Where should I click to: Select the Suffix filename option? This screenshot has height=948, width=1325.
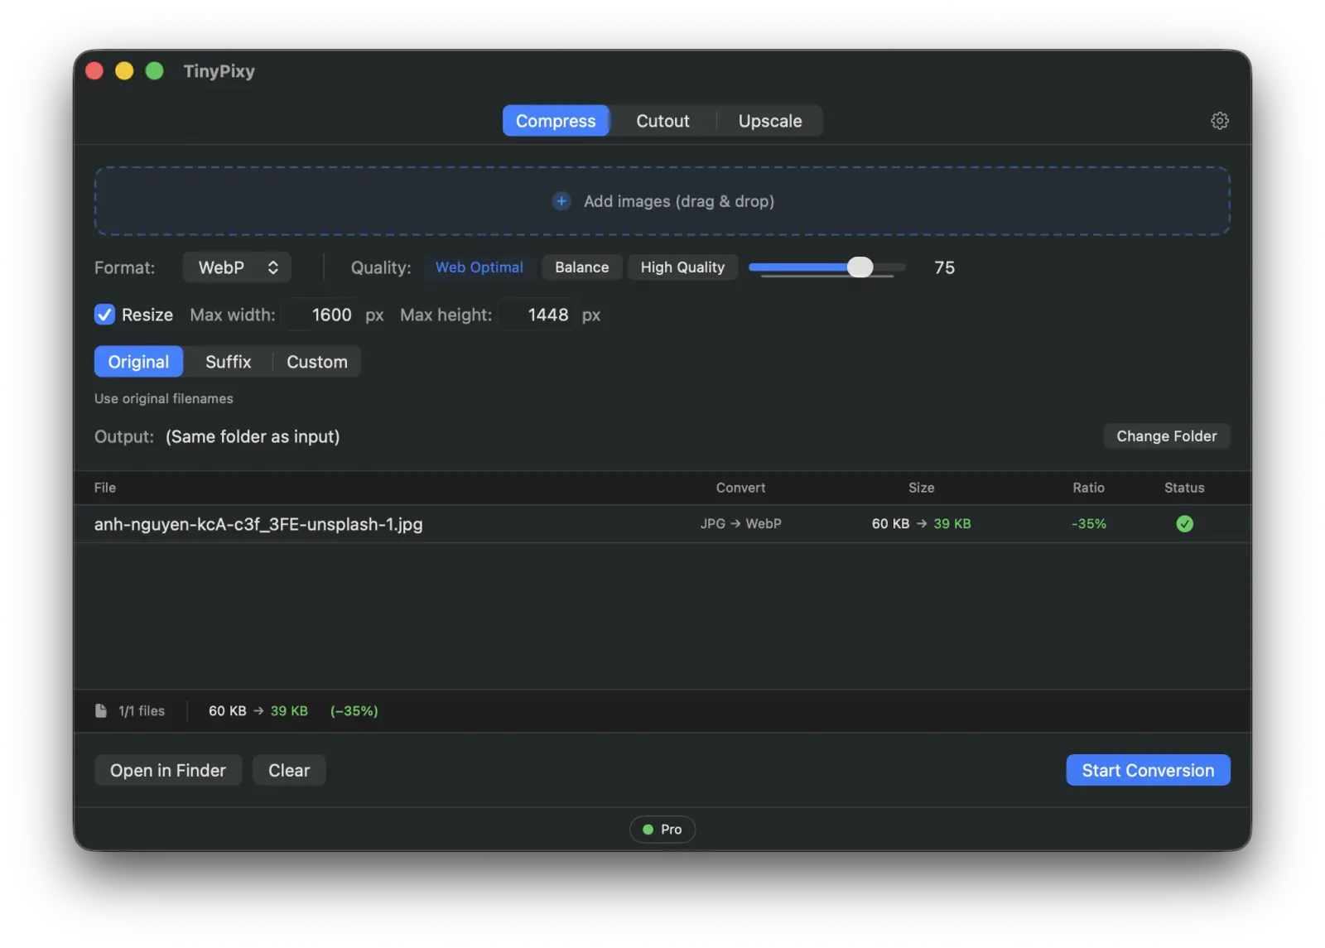[228, 362]
